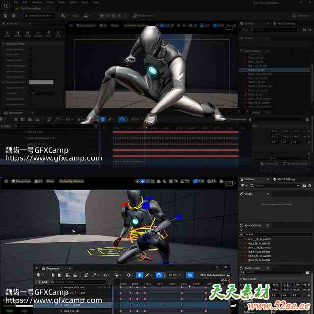Click the render movie clapperboard in floating Sequencer
314x314 pixels.
pyautogui.click(x=75, y=275)
